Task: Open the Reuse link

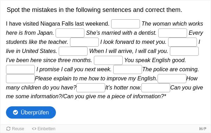Action: 15,129
